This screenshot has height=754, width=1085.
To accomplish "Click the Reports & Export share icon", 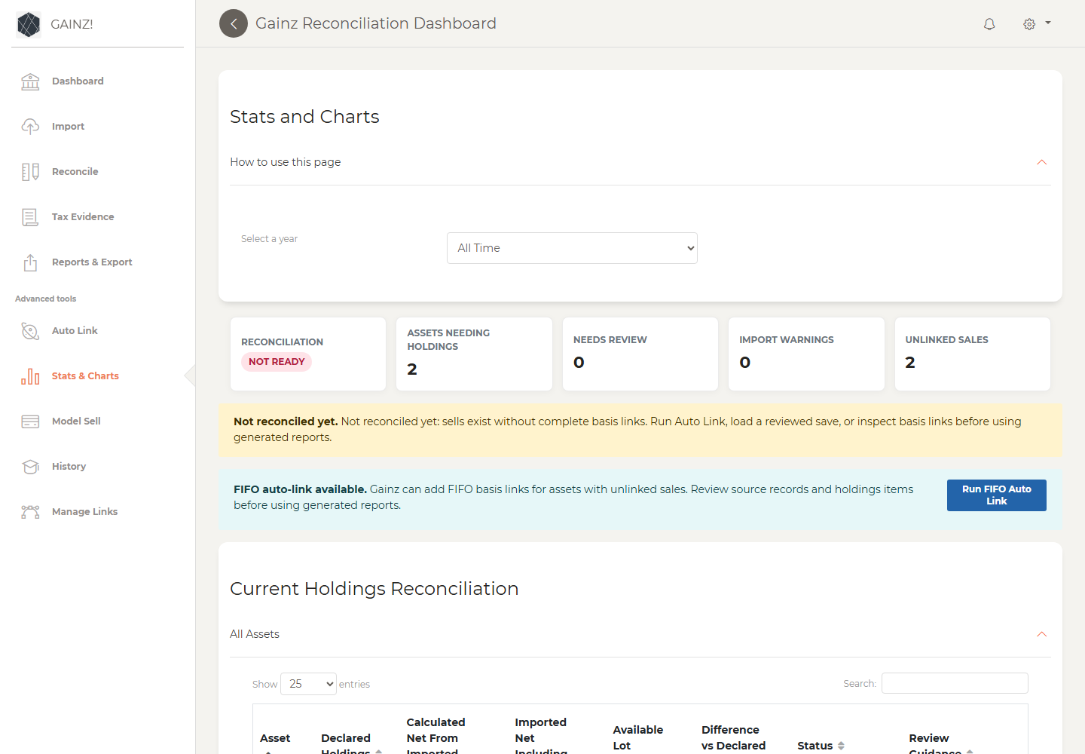I will [30, 262].
